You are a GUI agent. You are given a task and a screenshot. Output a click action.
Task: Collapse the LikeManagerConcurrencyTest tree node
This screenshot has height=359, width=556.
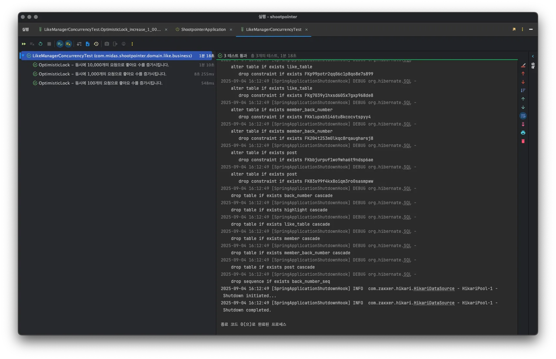(23, 56)
